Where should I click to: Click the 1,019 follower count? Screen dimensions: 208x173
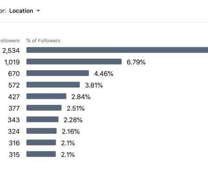[x=12, y=62]
